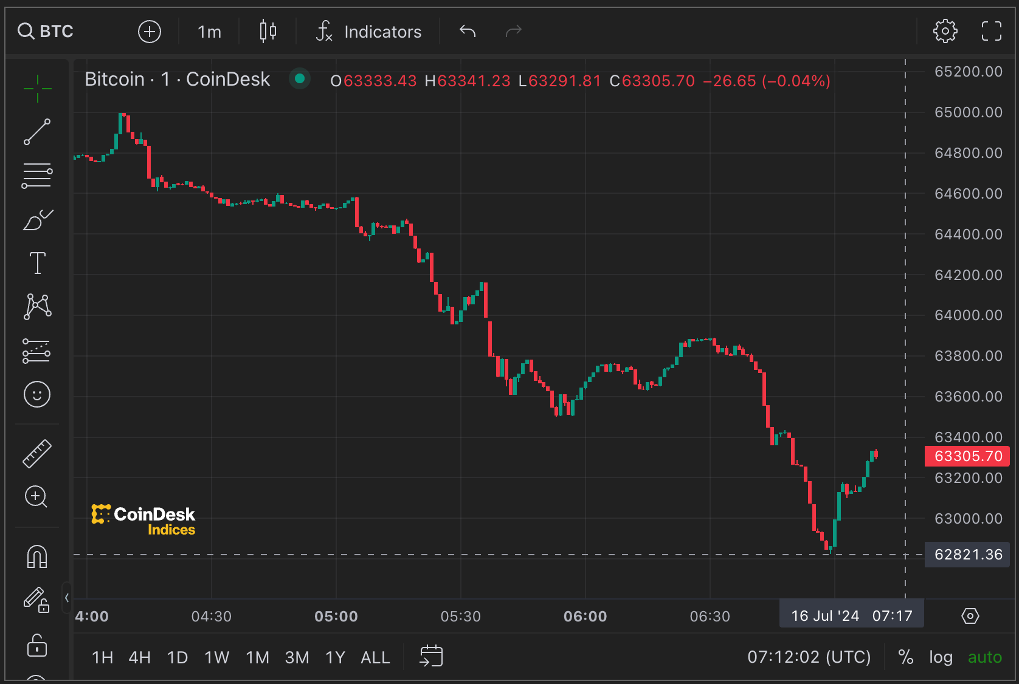This screenshot has height=684, width=1019.
Task: Set time range to 3M
Action: click(x=297, y=657)
